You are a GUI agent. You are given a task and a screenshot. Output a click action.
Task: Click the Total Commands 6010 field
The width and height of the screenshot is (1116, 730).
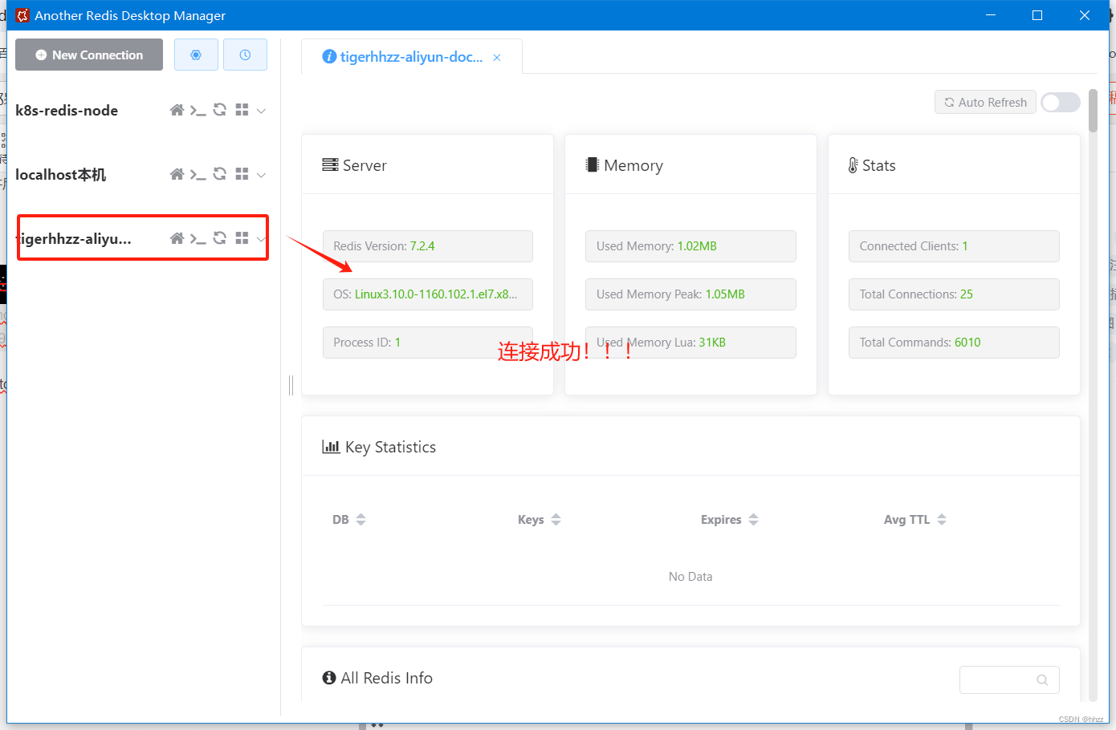[x=954, y=343]
